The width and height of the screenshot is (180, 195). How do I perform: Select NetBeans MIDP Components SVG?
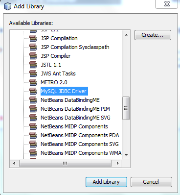[80, 144]
